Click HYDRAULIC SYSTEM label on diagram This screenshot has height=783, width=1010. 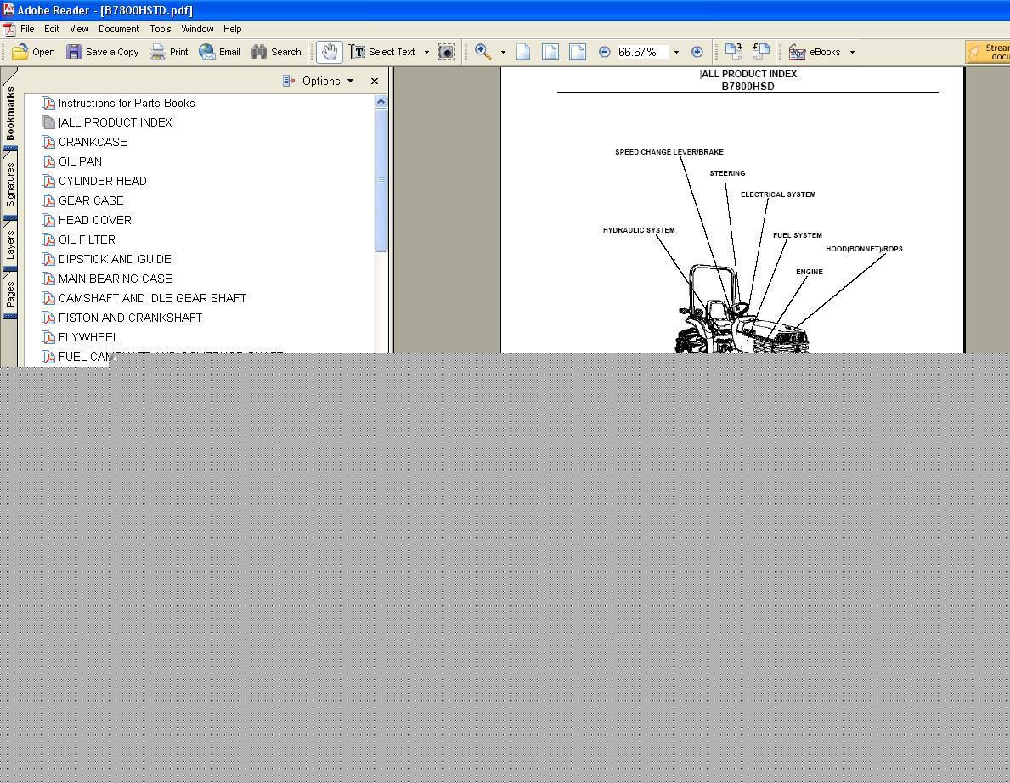click(639, 230)
